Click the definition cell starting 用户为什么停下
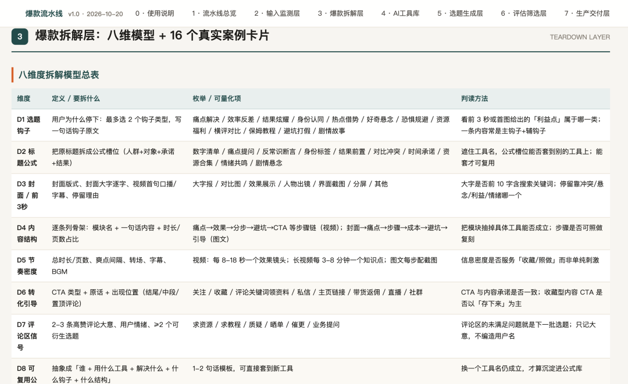Screen dimensions: 628x384 116,125
